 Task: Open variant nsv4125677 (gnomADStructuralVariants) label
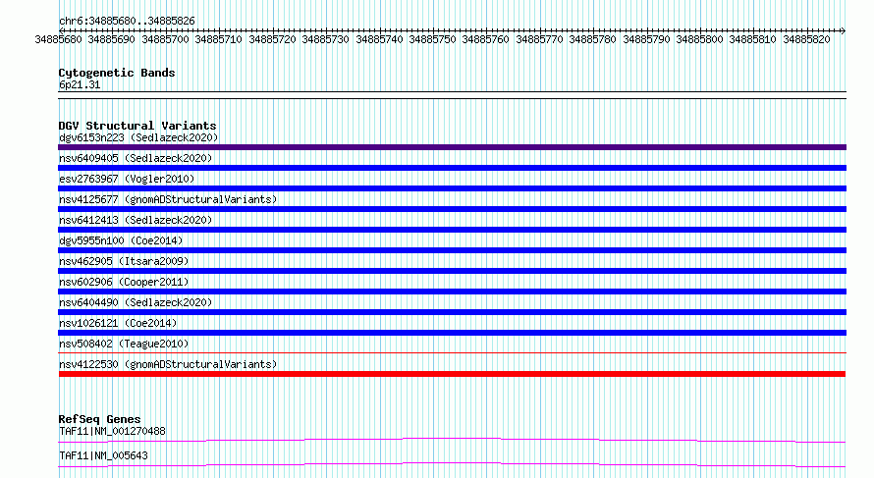point(168,199)
